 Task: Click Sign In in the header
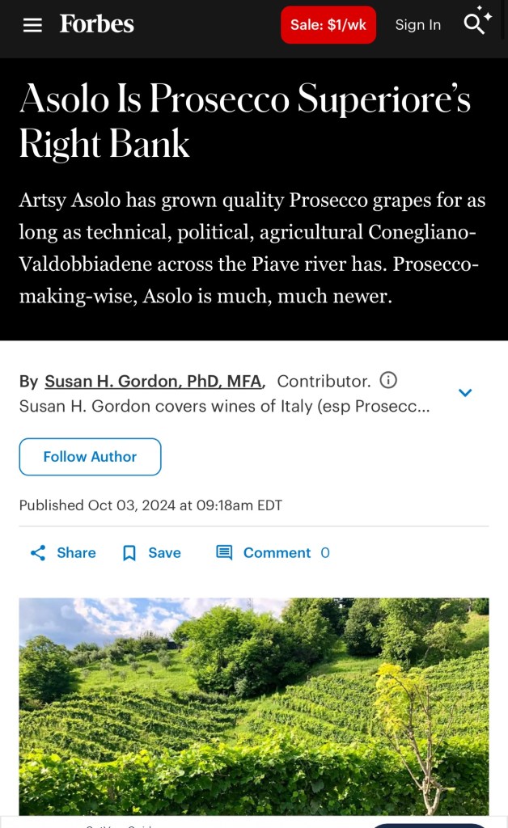417,25
